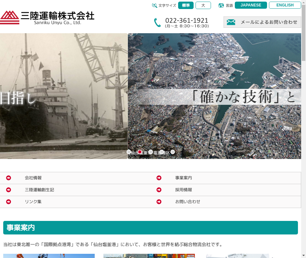The width and height of the screenshot is (306, 258).
Task: Click the globe language icon
Action: (221, 5)
